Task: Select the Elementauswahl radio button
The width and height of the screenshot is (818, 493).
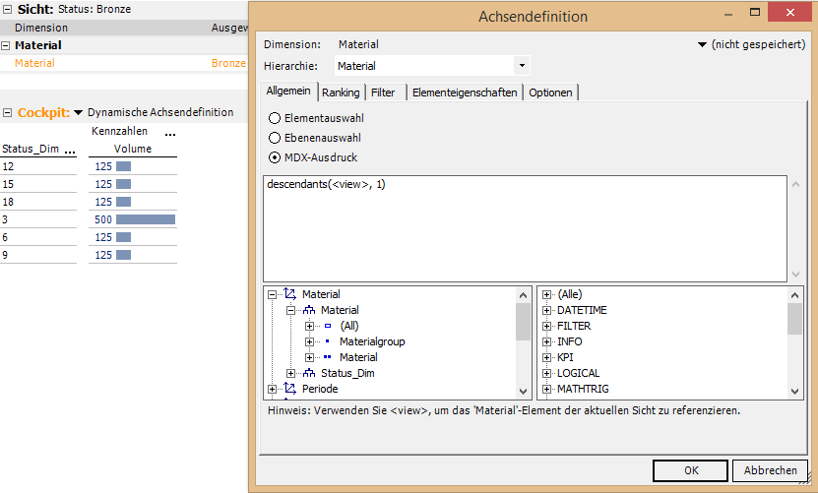Action: tap(276, 117)
